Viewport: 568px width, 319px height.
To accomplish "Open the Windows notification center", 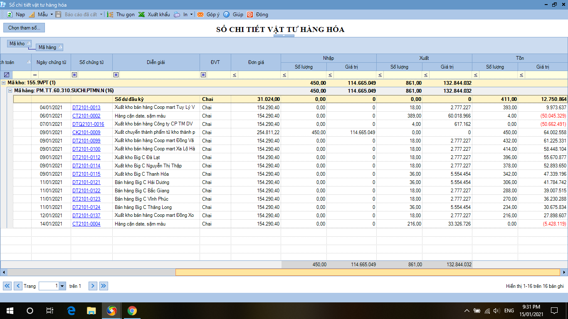I will point(554,311).
